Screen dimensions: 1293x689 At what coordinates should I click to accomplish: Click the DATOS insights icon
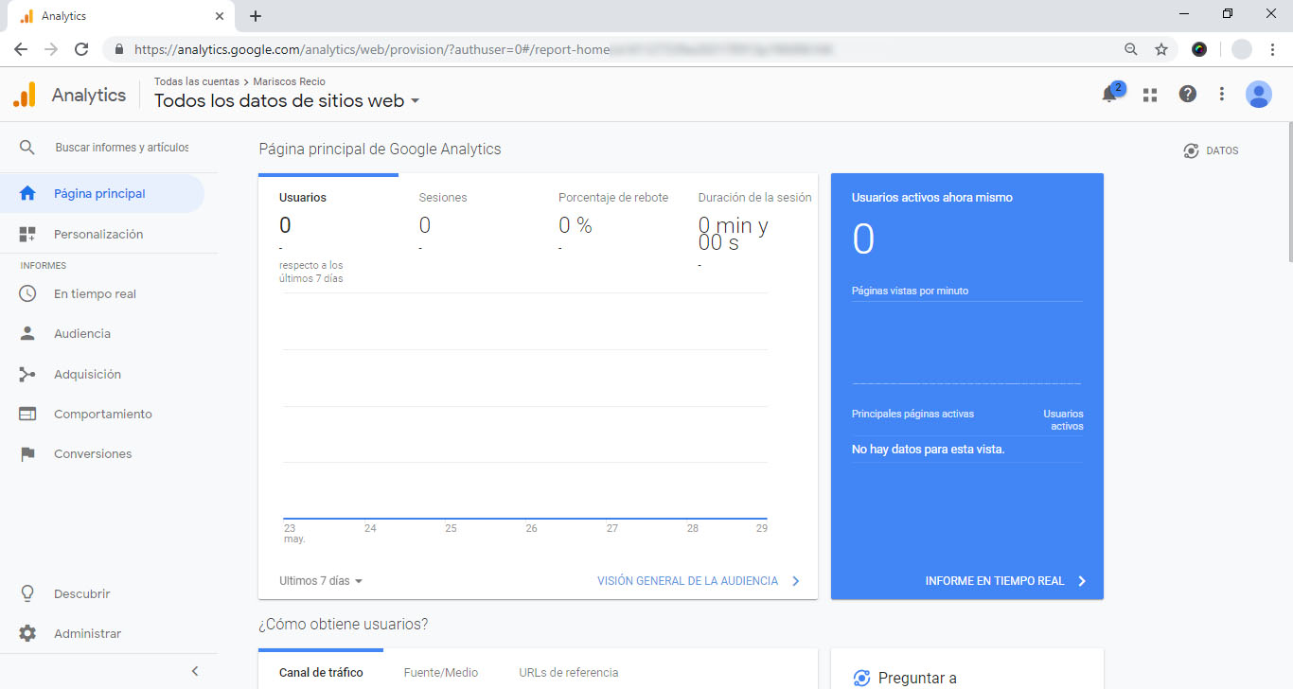[1191, 150]
